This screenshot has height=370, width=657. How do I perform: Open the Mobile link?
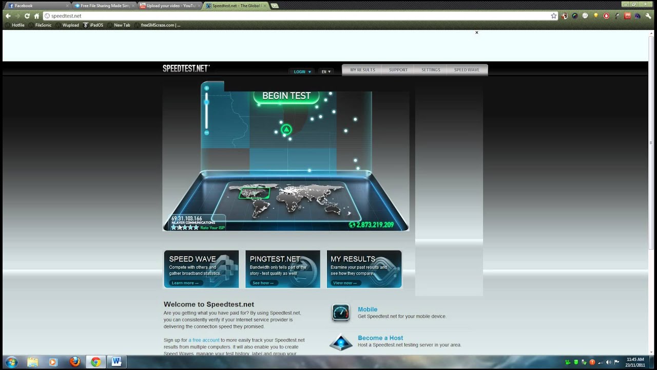pos(368,309)
